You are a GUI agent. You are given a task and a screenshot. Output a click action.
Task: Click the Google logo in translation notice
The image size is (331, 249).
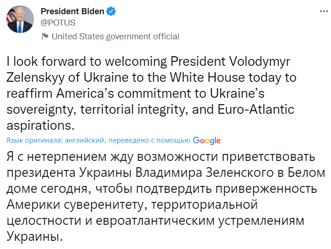click(206, 141)
